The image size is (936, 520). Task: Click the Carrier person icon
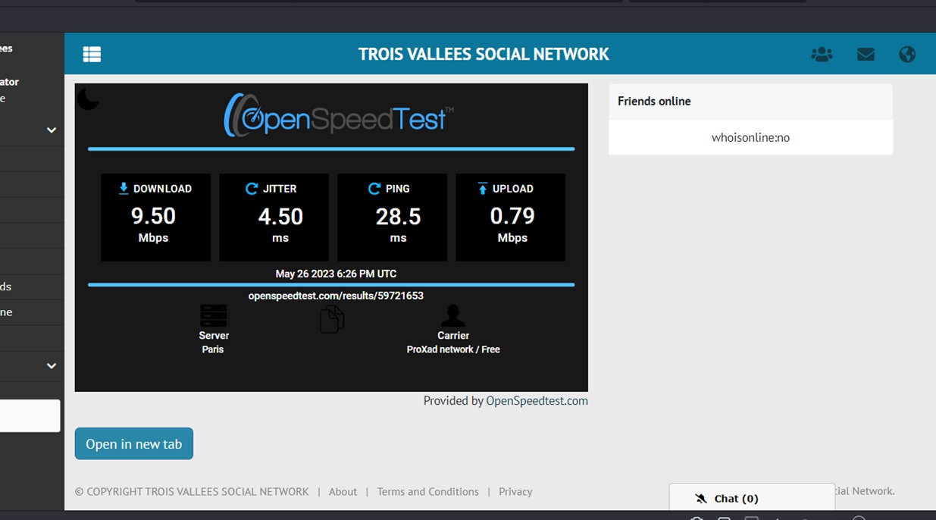coord(453,315)
